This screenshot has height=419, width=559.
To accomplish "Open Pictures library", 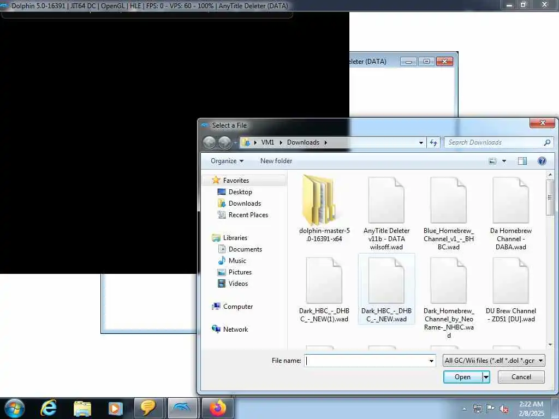I will 240,272.
